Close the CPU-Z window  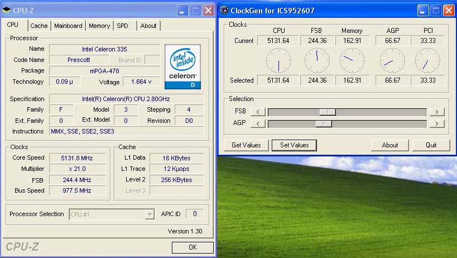[x=208, y=11]
